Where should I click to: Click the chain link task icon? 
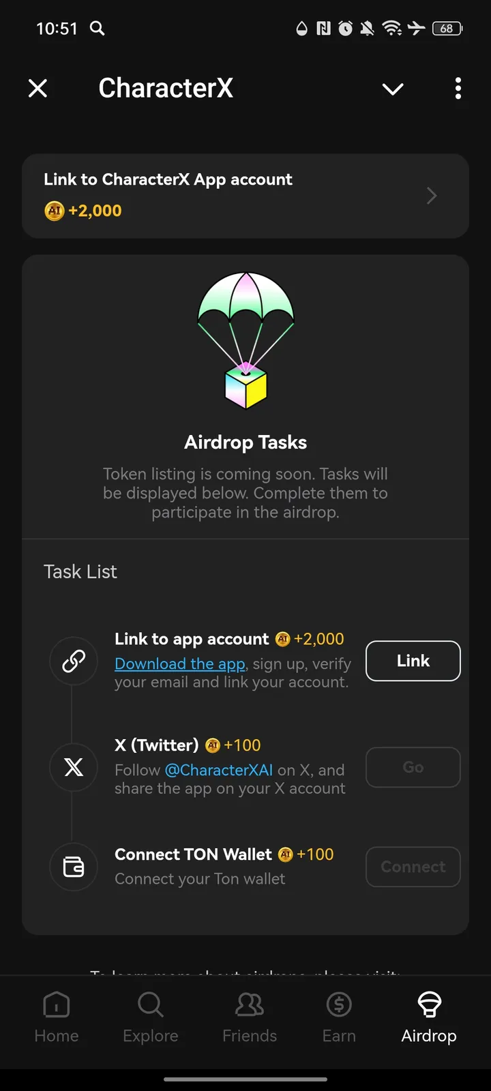(74, 660)
